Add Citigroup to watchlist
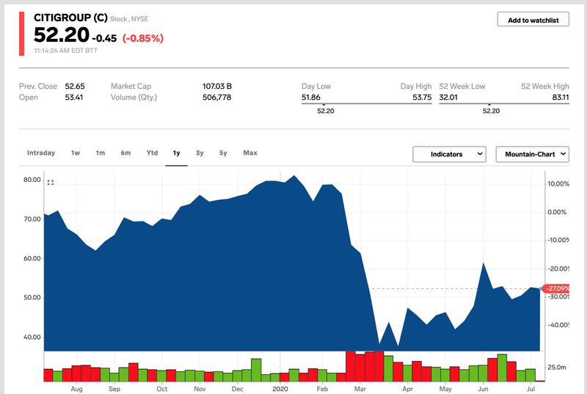 point(533,20)
